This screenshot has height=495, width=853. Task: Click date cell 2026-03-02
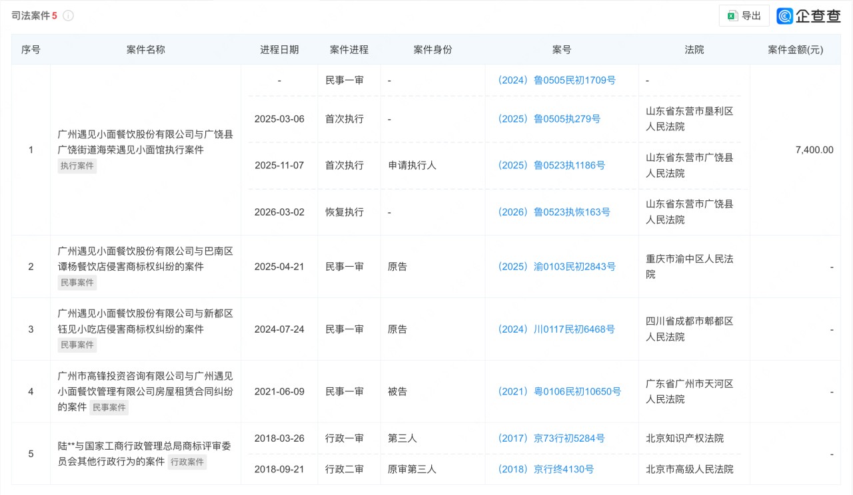pyautogui.click(x=279, y=212)
